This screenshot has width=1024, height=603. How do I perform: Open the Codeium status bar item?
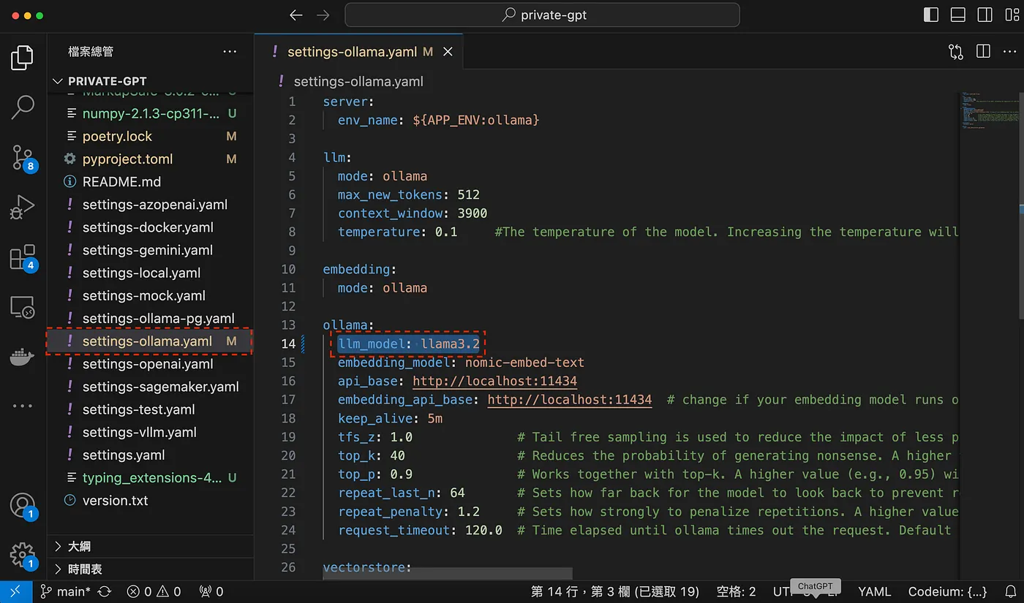[x=947, y=591]
